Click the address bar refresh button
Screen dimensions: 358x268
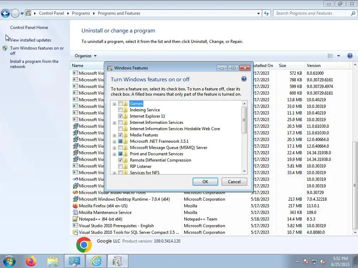coord(266,14)
